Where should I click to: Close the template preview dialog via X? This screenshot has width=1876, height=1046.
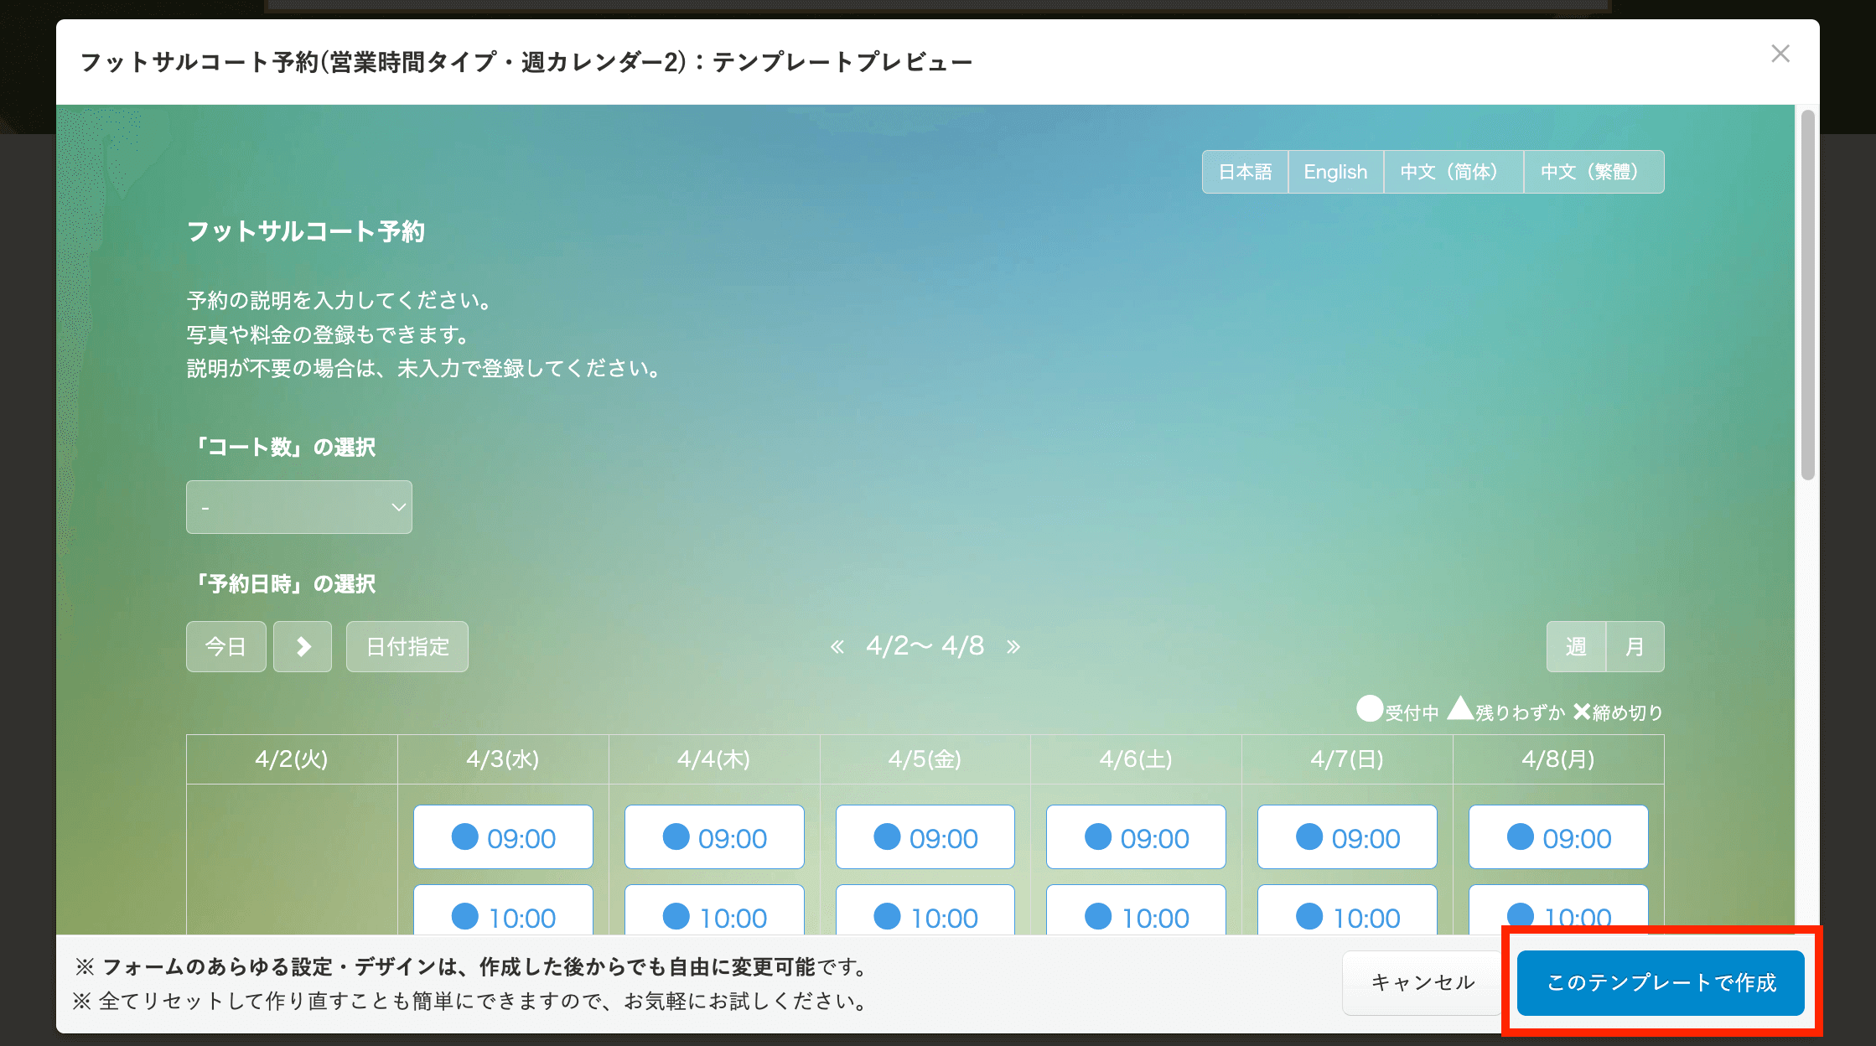pos(1780,54)
